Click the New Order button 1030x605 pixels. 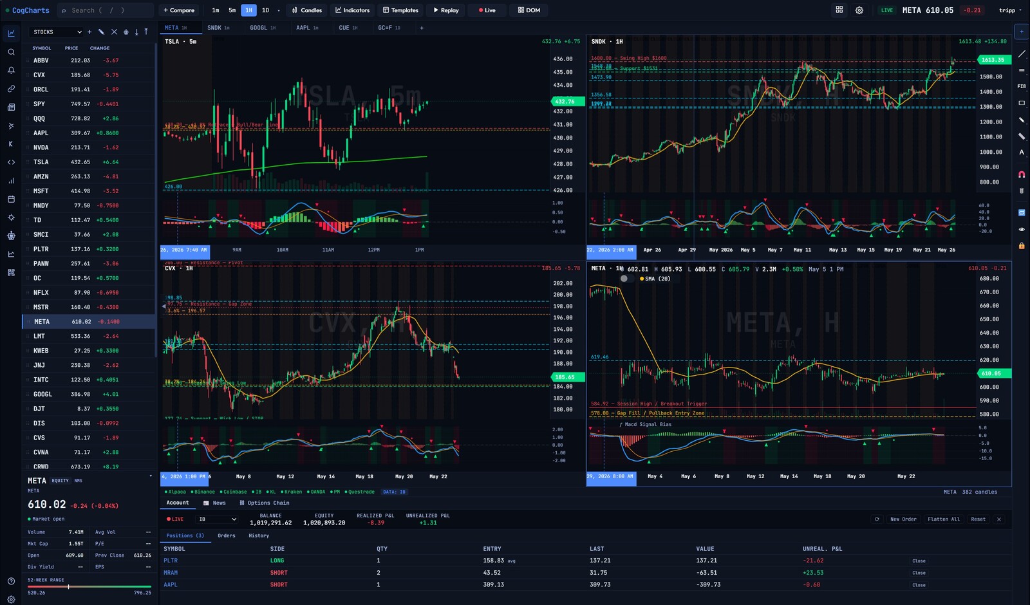[x=903, y=519]
